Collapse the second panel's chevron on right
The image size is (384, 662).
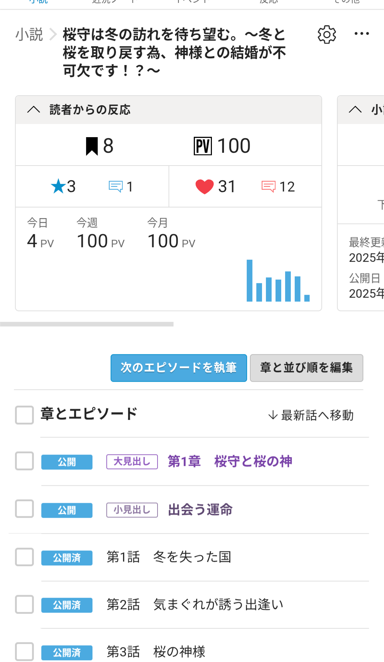(355, 109)
